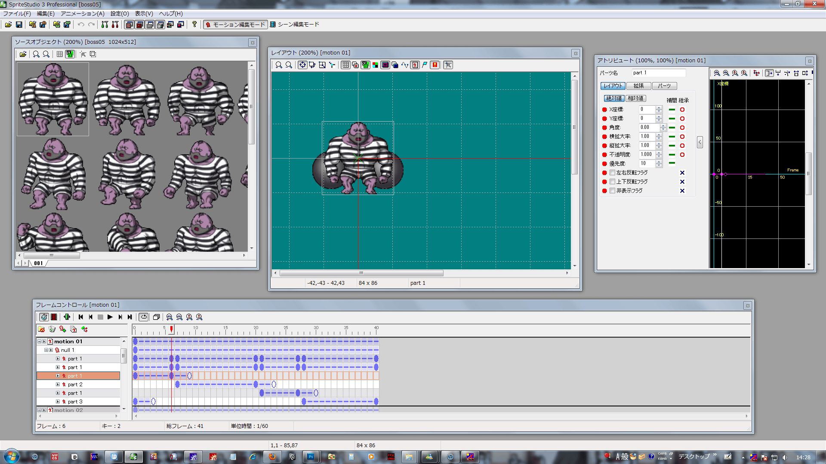Click the red exclamation icon in Layout toolbar

click(x=435, y=65)
